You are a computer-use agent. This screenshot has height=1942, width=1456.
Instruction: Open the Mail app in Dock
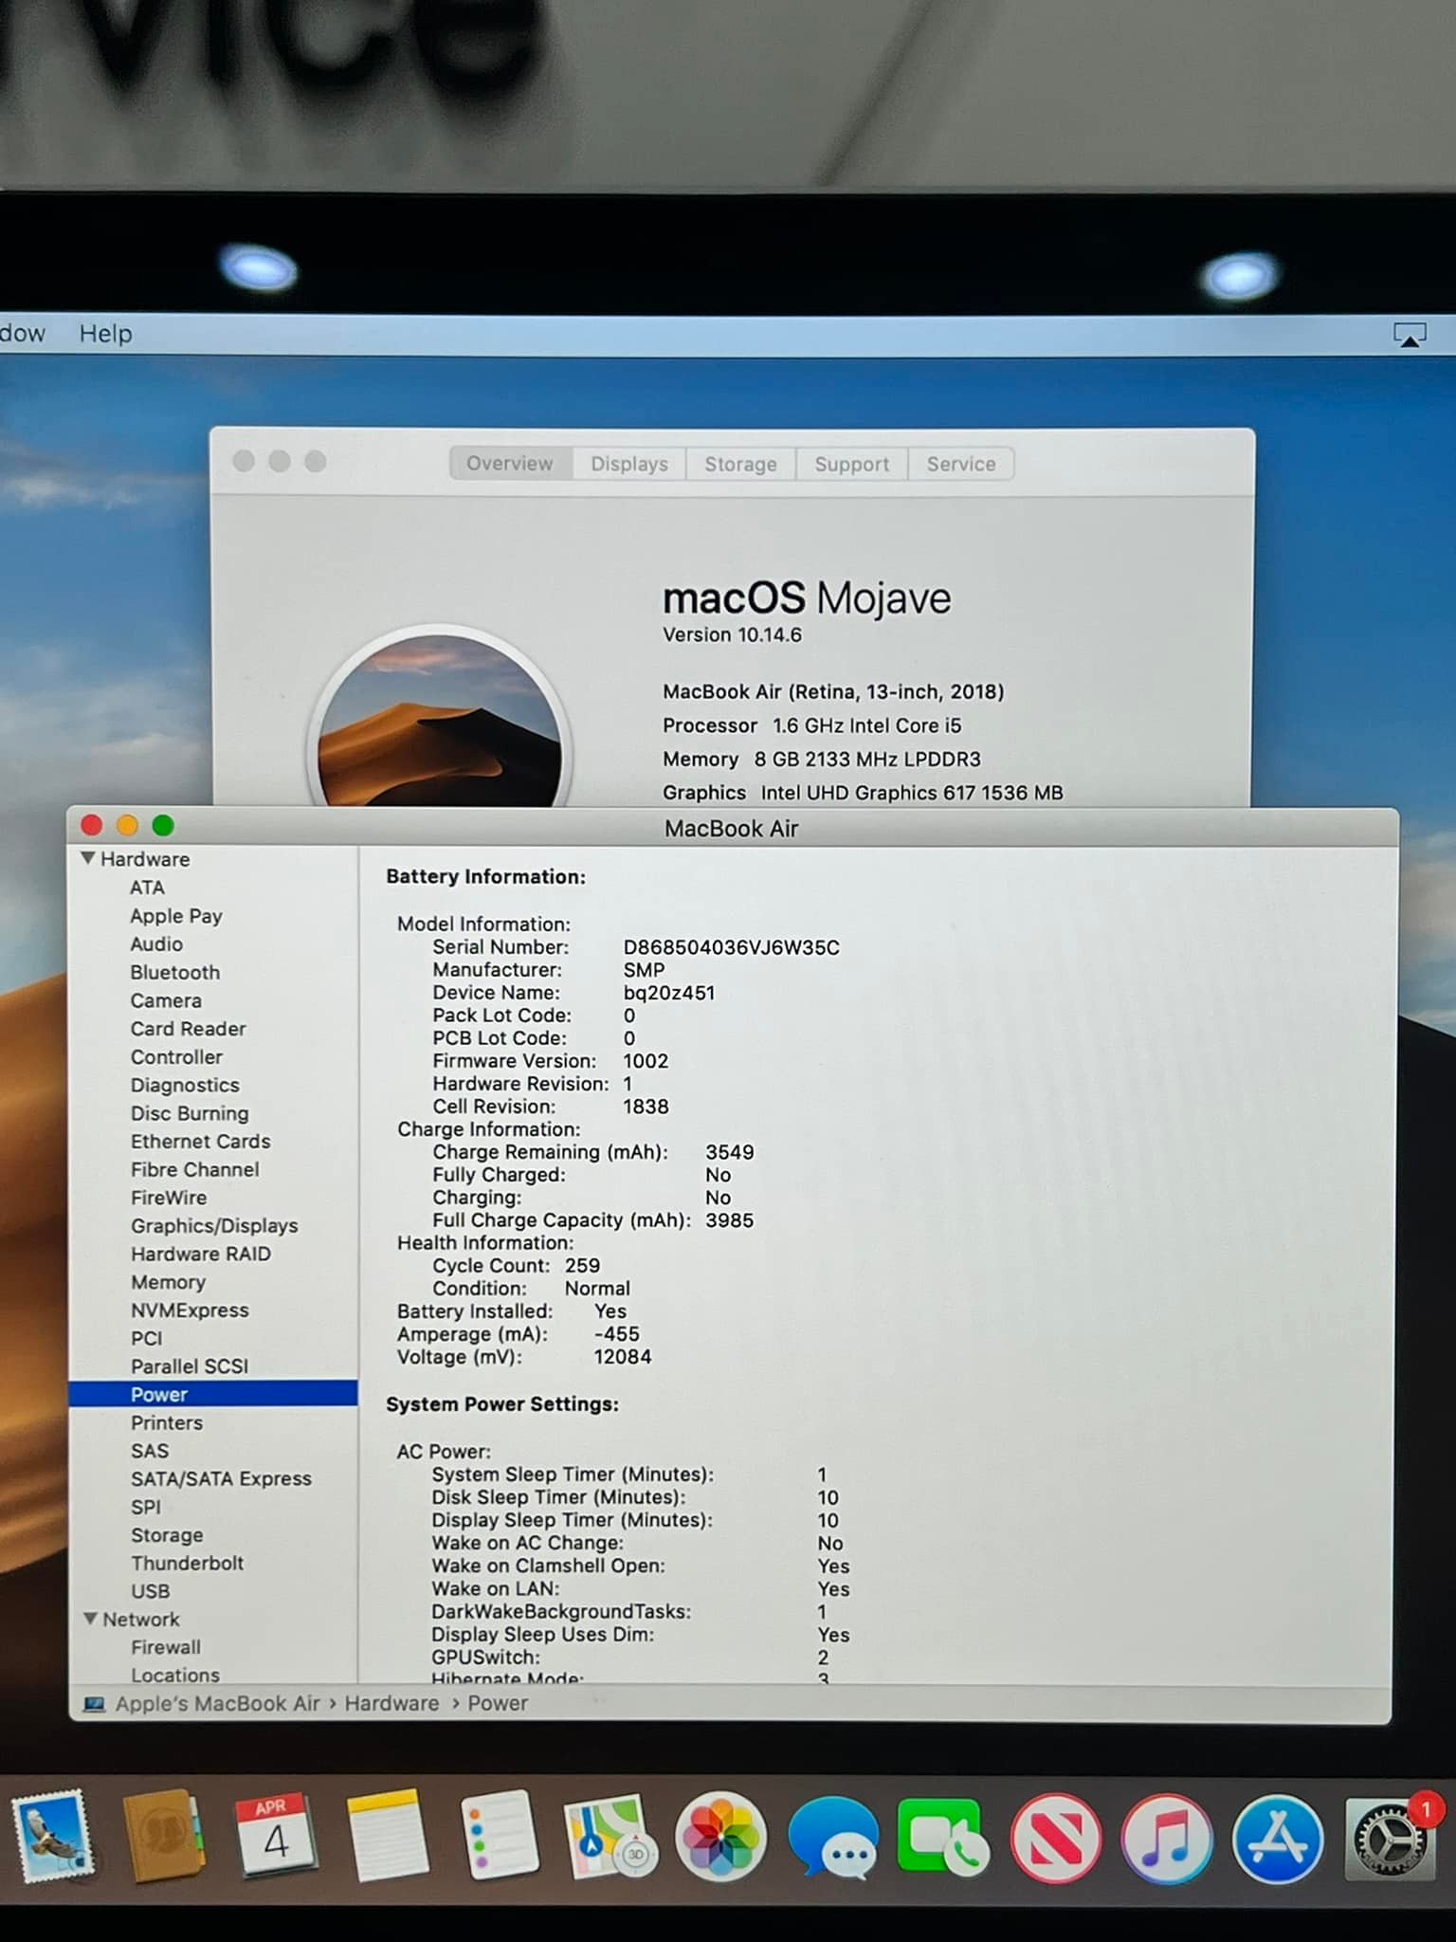[52, 1837]
